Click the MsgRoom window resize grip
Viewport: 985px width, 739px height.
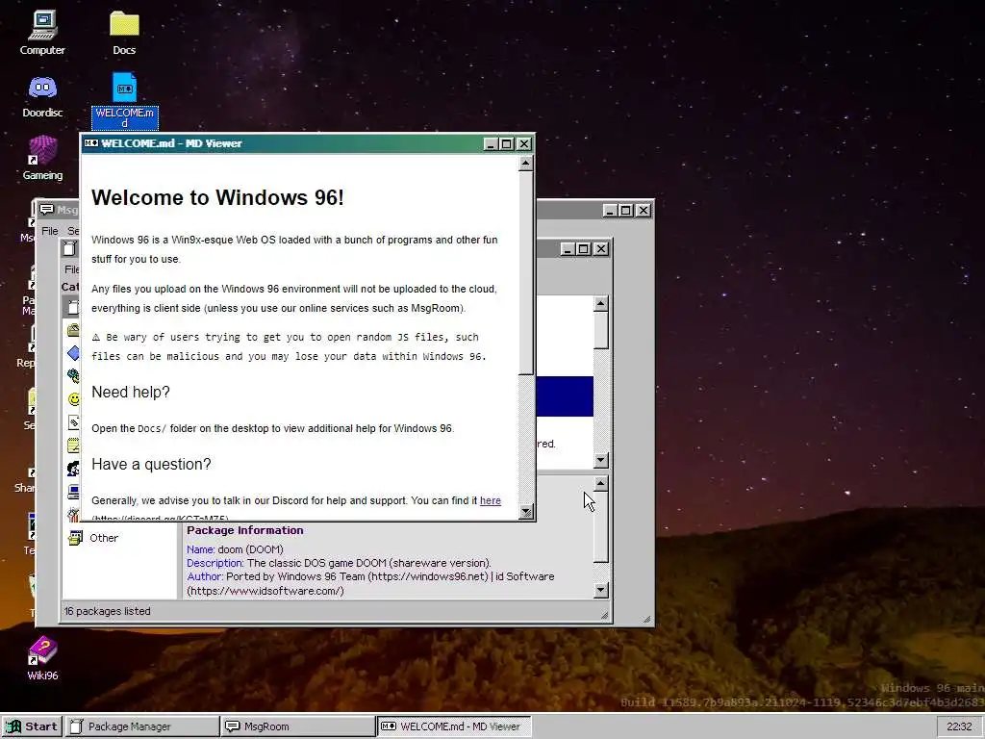tap(646, 619)
